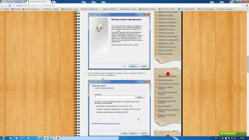Open the '77 способов зараб…' bookmark
249x140 pixels.
(x=187, y=9)
